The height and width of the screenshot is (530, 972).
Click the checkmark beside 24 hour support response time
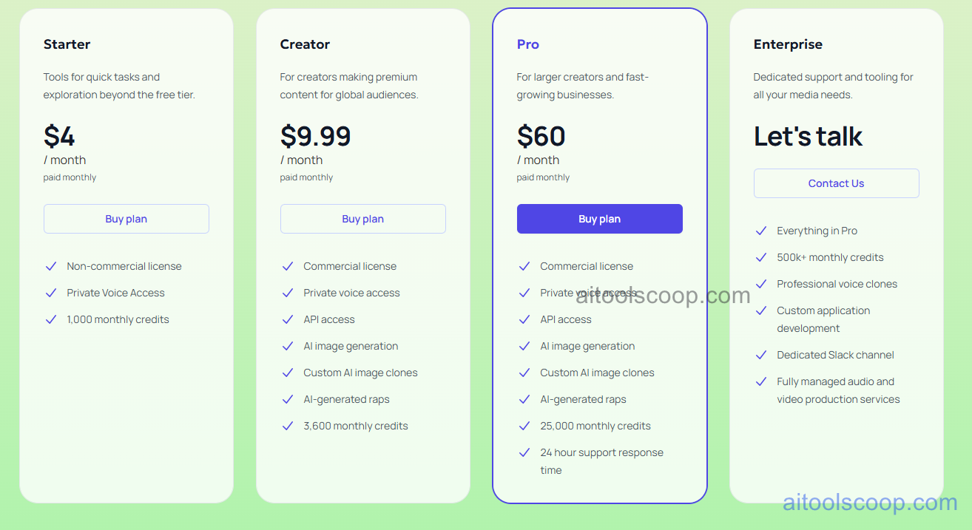(x=524, y=452)
